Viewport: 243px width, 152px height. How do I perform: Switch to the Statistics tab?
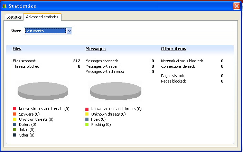coord(14,17)
